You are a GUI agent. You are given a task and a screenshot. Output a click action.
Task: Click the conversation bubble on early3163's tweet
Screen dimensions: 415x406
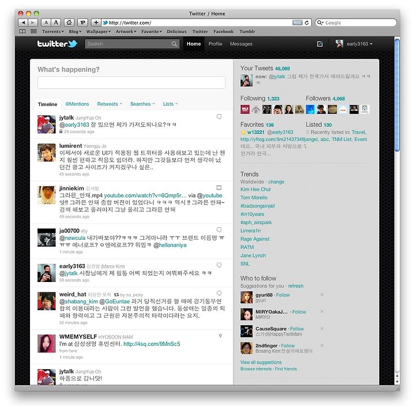click(x=219, y=265)
